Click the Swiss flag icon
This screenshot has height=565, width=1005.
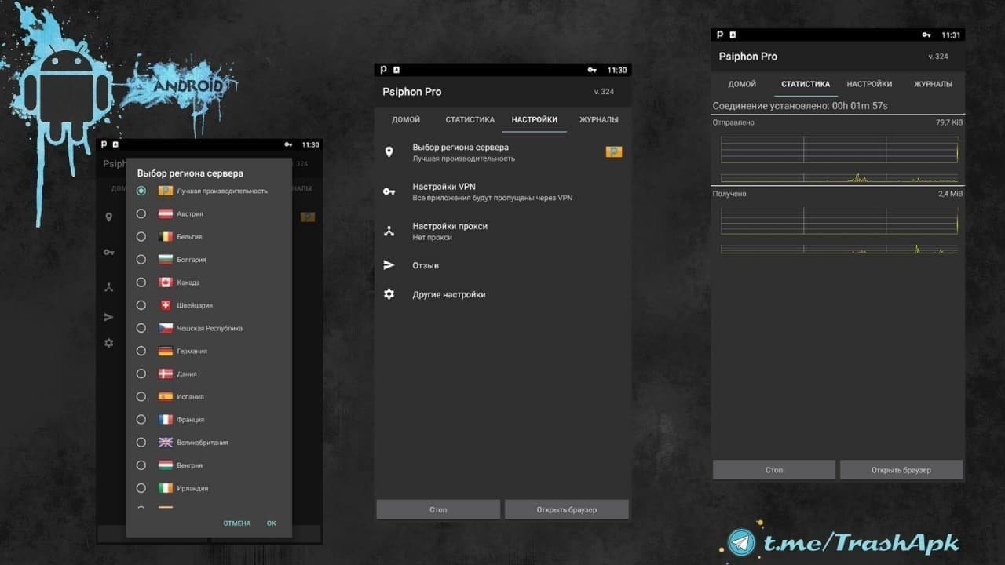click(x=166, y=305)
